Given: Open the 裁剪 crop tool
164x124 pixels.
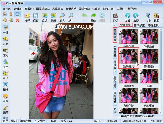Looking at the screenshot, I should point(156,18).
